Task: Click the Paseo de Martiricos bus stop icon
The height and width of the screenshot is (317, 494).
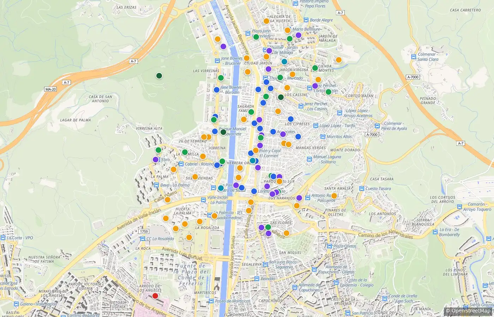Action: point(211,301)
